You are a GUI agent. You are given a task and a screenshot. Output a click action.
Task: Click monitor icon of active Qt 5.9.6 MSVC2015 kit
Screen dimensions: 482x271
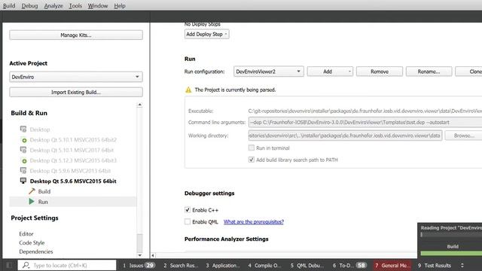(x=23, y=181)
